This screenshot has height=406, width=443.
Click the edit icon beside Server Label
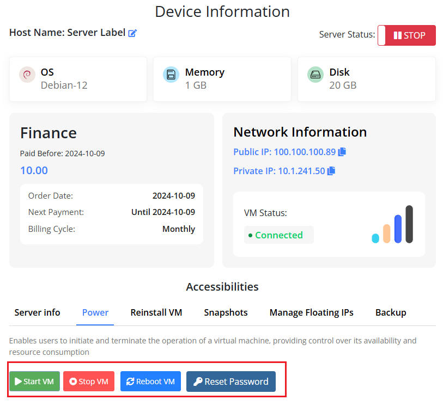pos(132,33)
